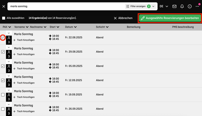Open the 'Filter anzeigen' filter dropdown
The width and height of the screenshot is (202, 116).
click(140, 6)
